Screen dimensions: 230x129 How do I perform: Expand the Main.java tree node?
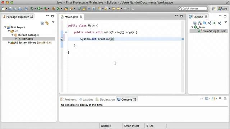pyautogui.click(x=16, y=39)
